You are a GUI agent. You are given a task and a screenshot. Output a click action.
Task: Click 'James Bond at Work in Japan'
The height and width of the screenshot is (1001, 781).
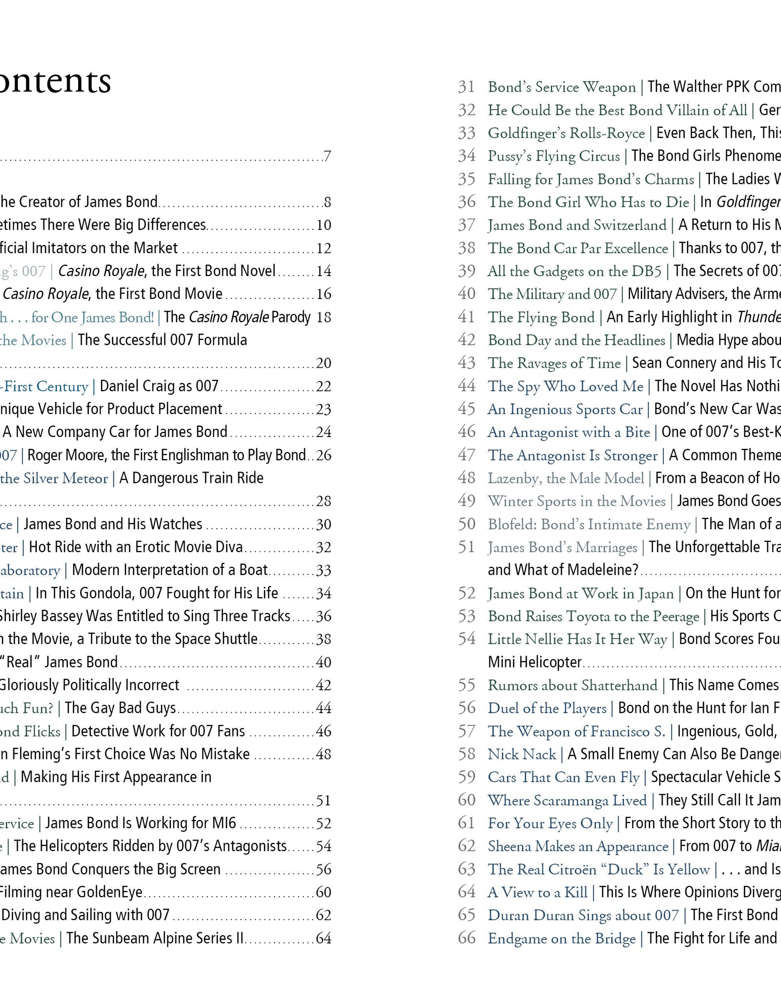click(580, 594)
